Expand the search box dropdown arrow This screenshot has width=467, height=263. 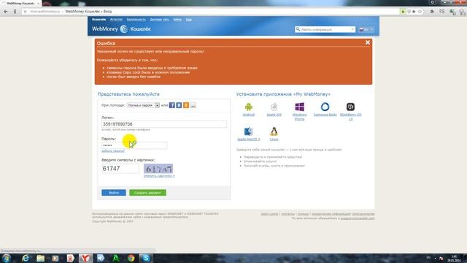click(x=352, y=29)
